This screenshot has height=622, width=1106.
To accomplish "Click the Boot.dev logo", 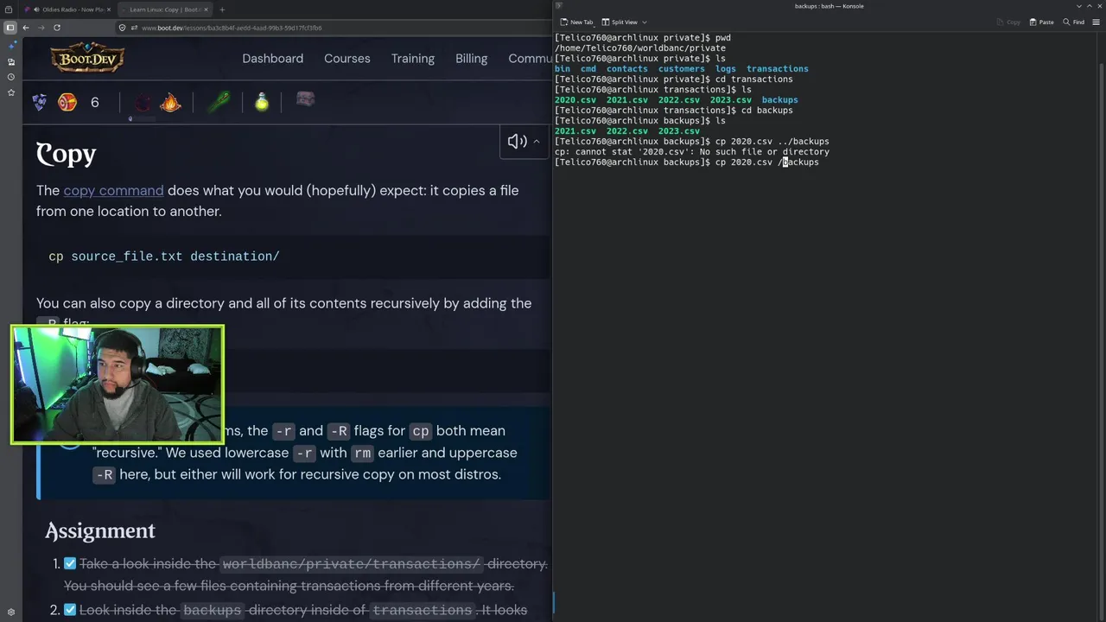I will click(87, 58).
